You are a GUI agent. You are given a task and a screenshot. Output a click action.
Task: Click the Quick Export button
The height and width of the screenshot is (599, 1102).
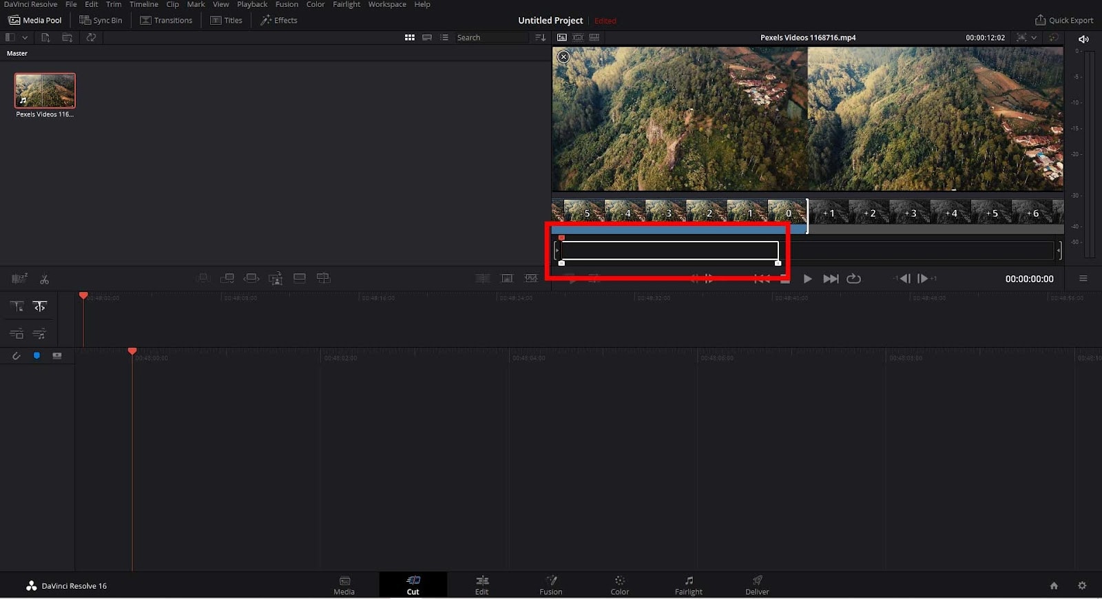click(1064, 20)
